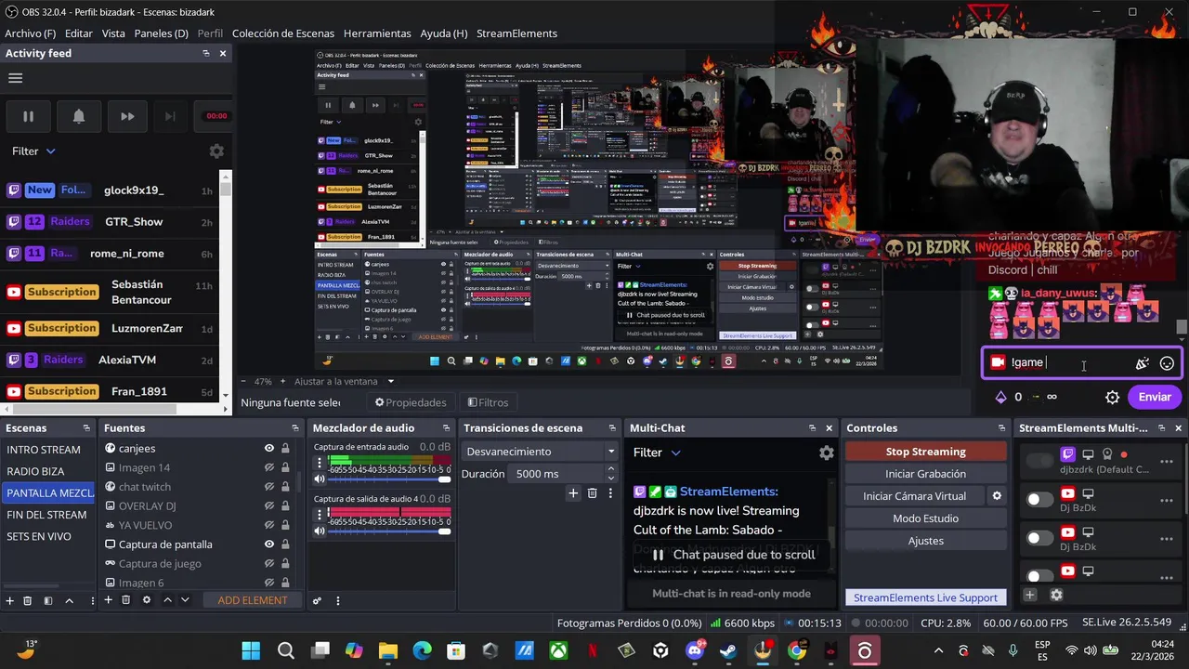Move source down in Fuentes toolbar

click(x=185, y=600)
